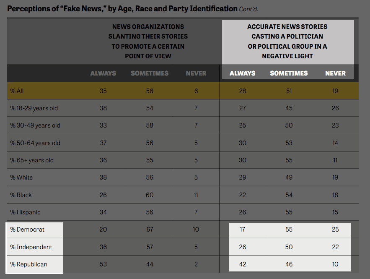Click the 'News organizations slanting' heading
Image resolution: width=370 pixels, height=279 pixels.
click(148, 42)
